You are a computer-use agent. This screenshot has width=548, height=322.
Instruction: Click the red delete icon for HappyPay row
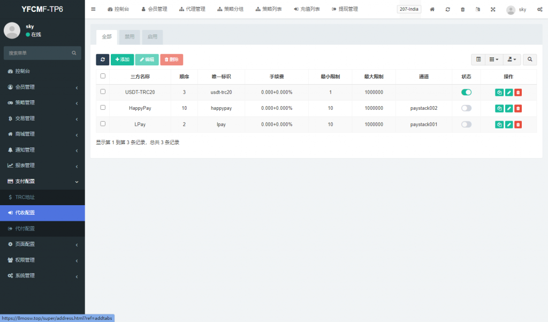(x=518, y=108)
